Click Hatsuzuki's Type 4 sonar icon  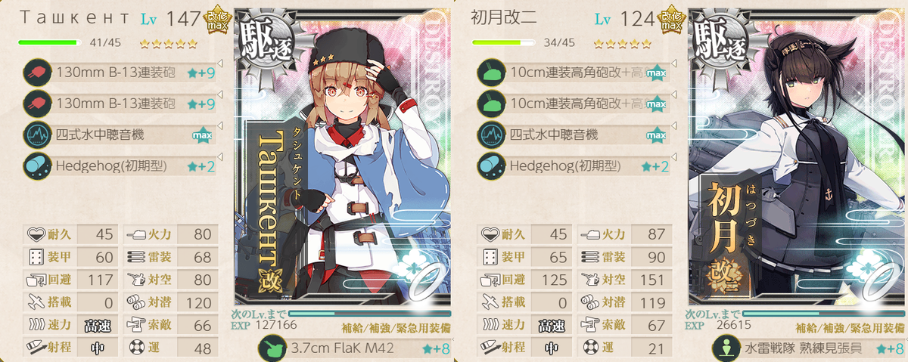click(490, 135)
